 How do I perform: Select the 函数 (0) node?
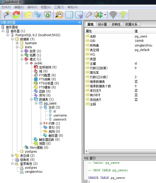[x=45, y=91]
